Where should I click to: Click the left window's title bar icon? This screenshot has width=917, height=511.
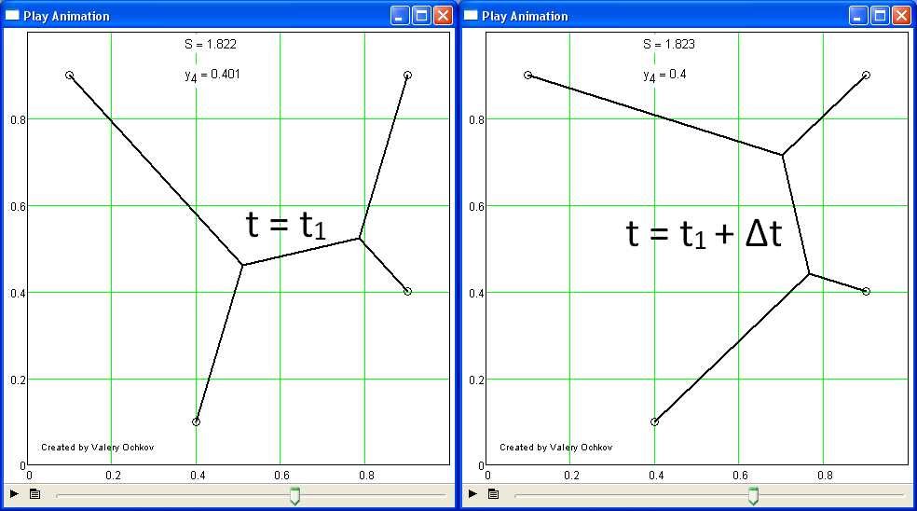[x=12, y=16]
